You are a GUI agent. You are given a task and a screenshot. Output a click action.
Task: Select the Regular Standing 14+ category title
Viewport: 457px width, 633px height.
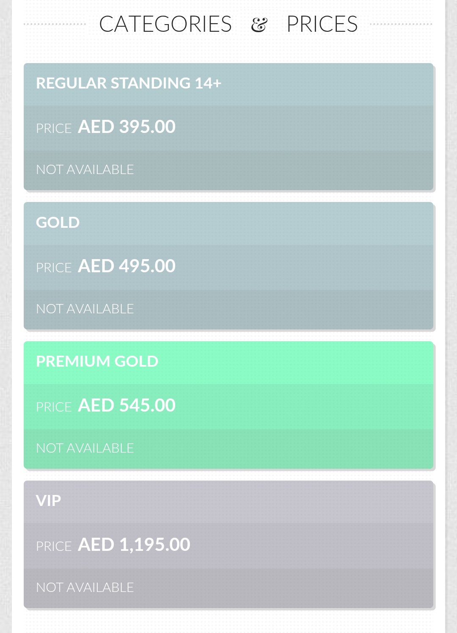(129, 83)
